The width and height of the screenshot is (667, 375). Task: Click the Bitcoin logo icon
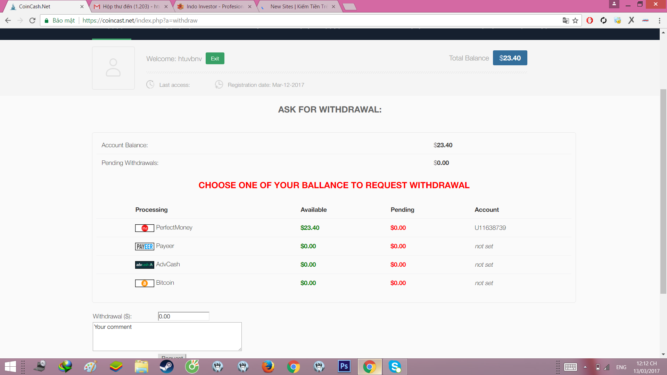coord(145,283)
